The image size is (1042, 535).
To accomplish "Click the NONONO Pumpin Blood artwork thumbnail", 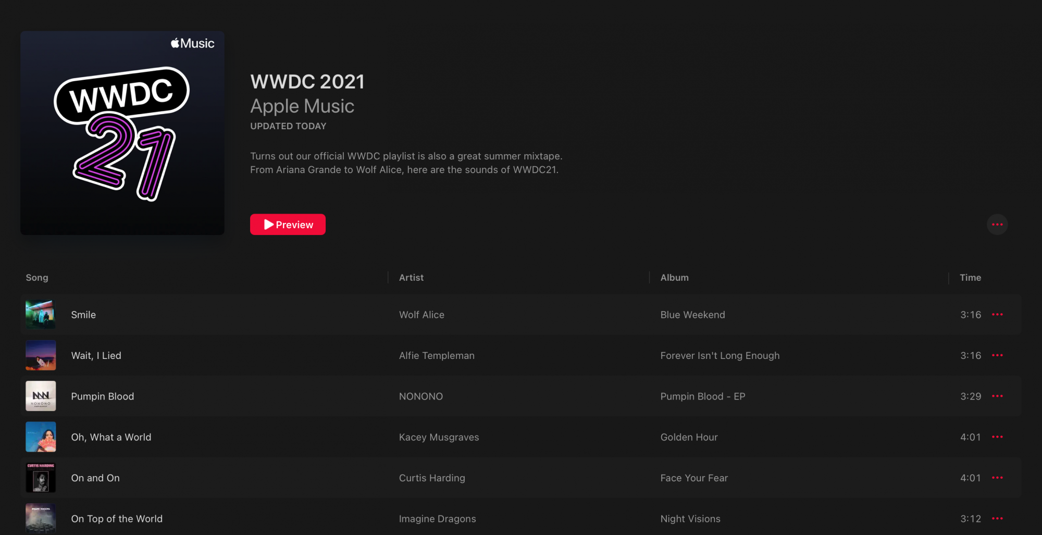I will 41,396.
